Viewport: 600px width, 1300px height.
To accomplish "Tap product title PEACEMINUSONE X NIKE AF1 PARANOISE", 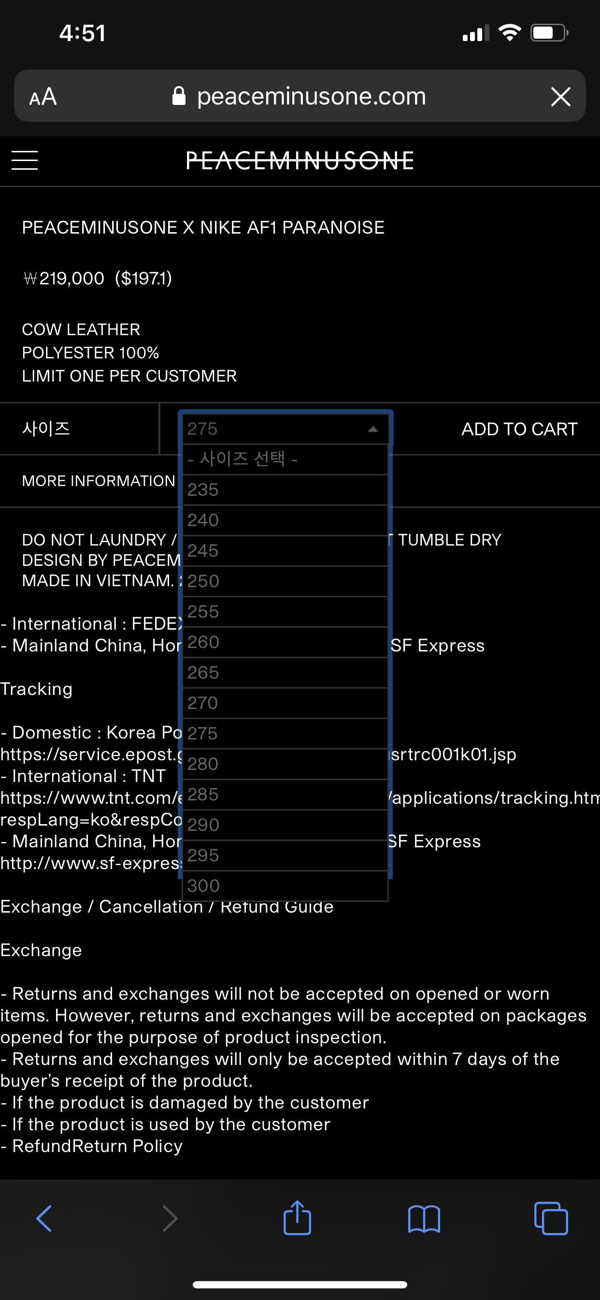I will pyautogui.click(x=203, y=228).
